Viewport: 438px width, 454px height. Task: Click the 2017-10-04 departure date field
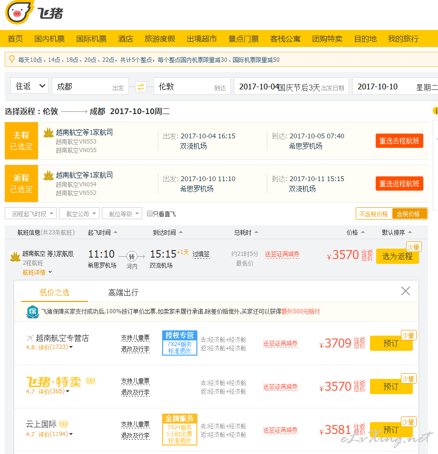pyautogui.click(x=292, y=86)
